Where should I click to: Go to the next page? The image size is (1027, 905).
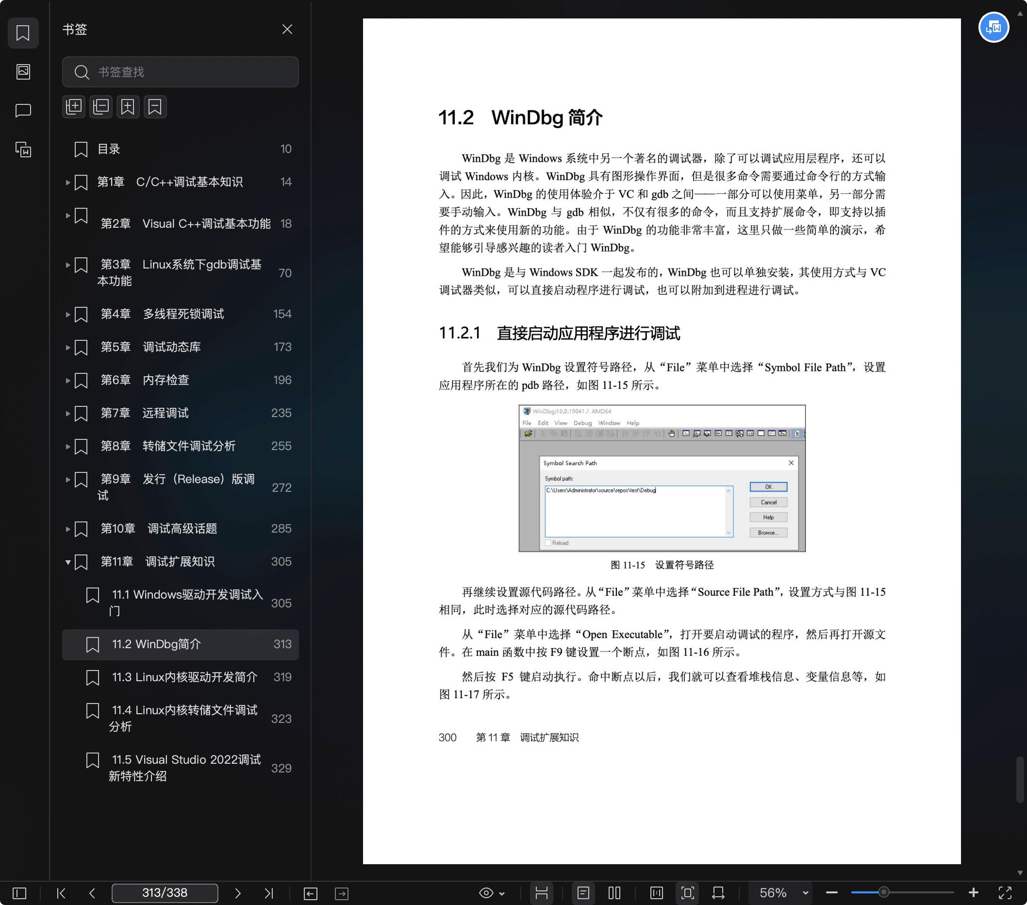[238, 893]
